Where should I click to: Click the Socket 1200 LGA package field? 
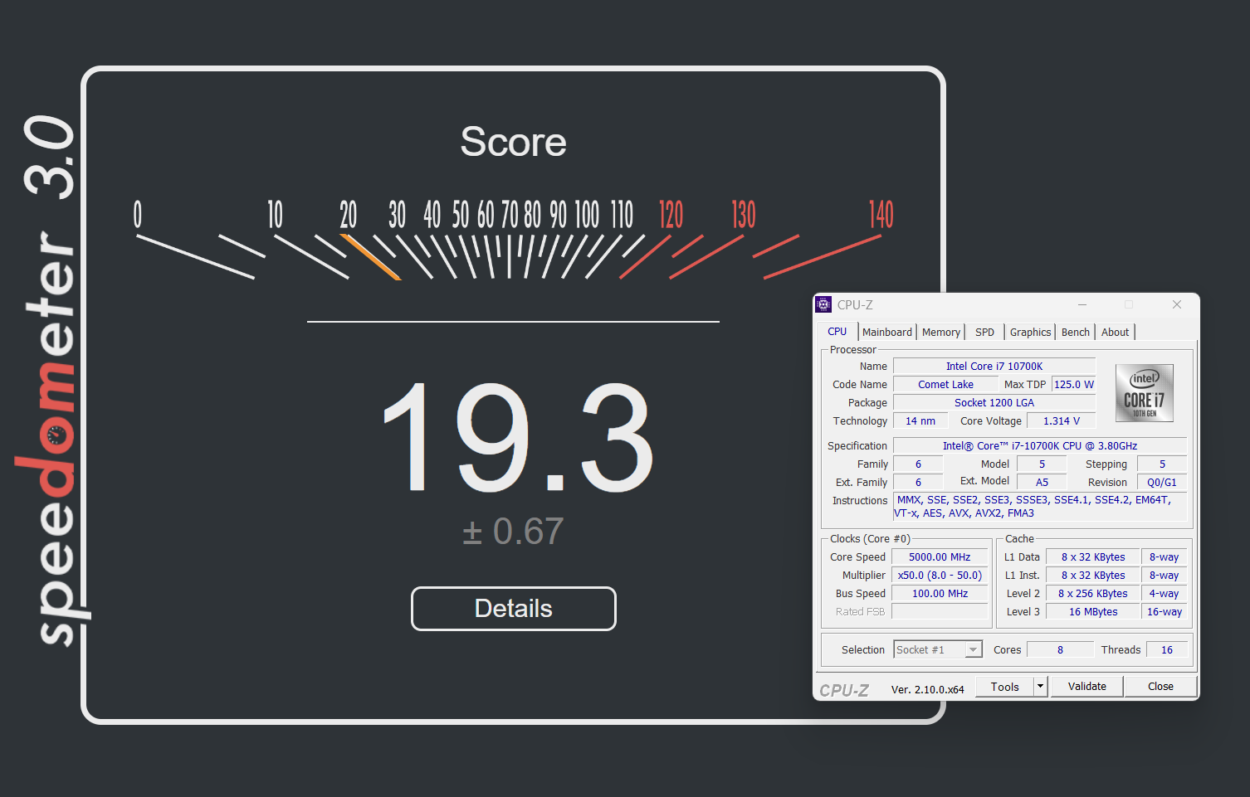coord(994,402)
